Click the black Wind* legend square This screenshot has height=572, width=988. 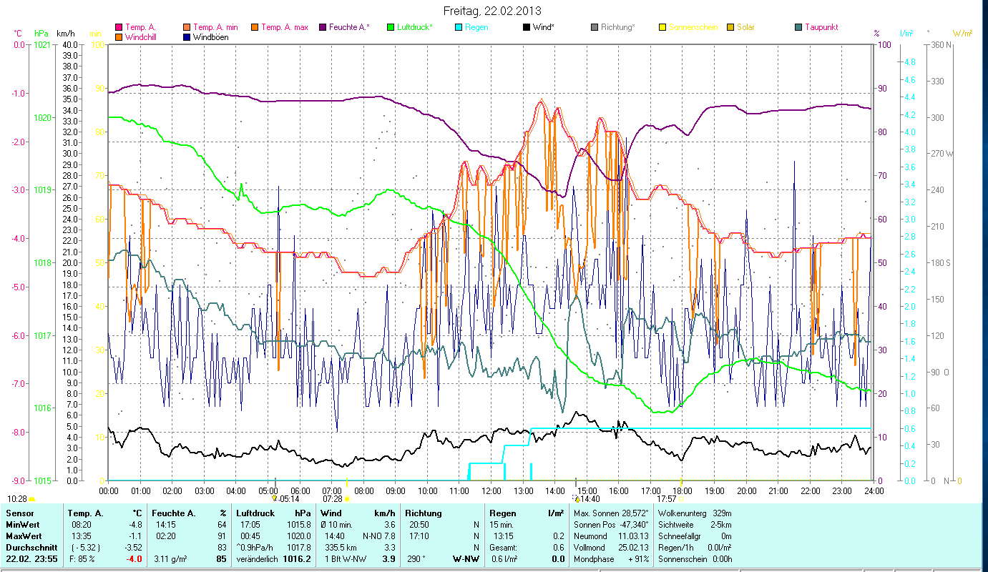[x=526, y=27]
